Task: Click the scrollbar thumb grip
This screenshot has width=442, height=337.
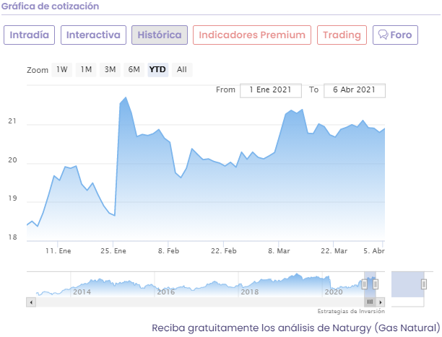Action: point(370,302)
